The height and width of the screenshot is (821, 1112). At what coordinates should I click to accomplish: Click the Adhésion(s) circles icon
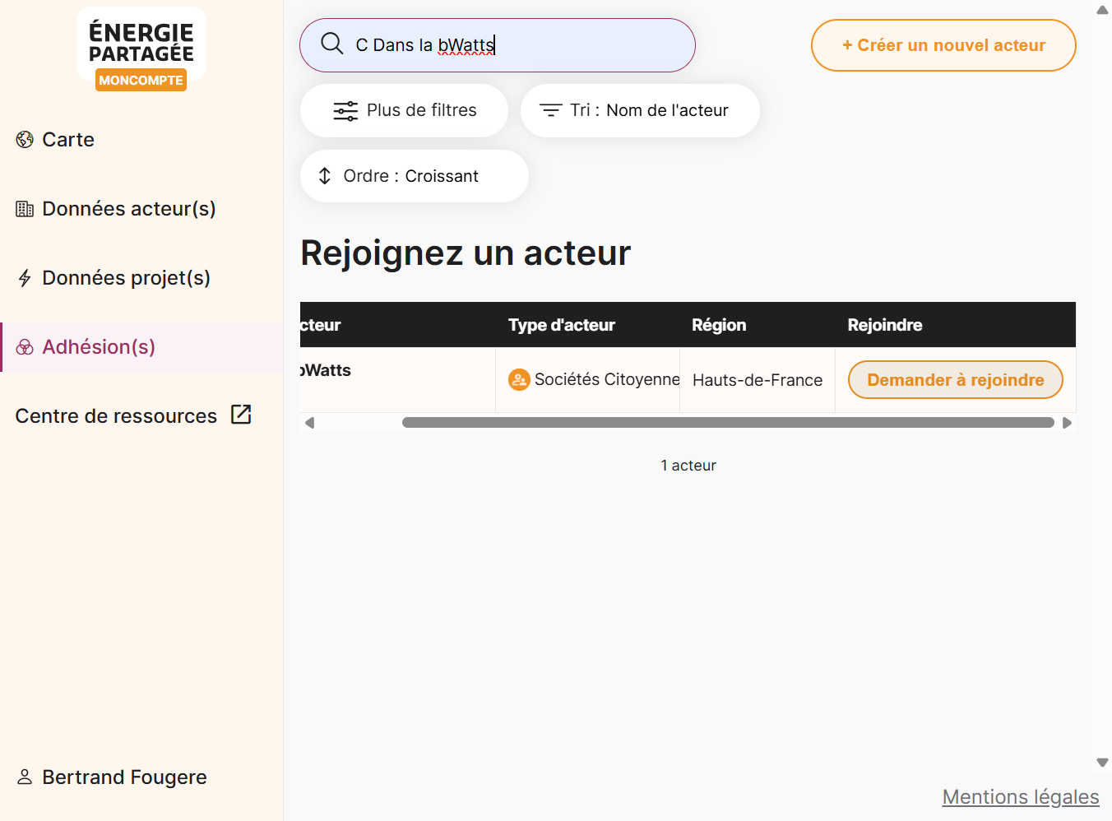coord(25,347)
